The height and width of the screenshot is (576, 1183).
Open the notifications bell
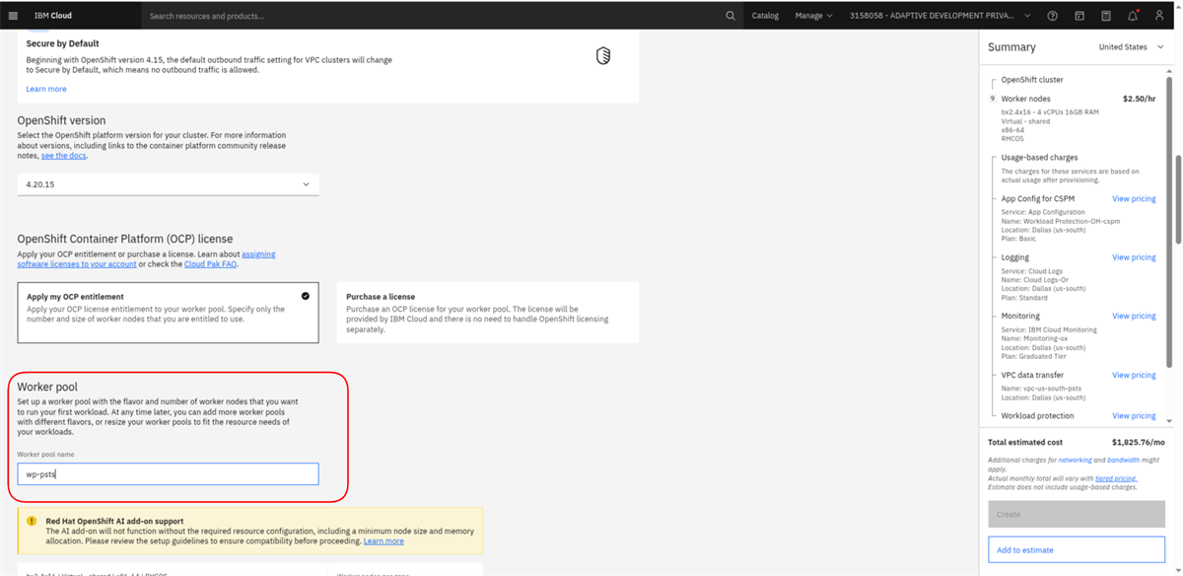(x=1133, y=16)
